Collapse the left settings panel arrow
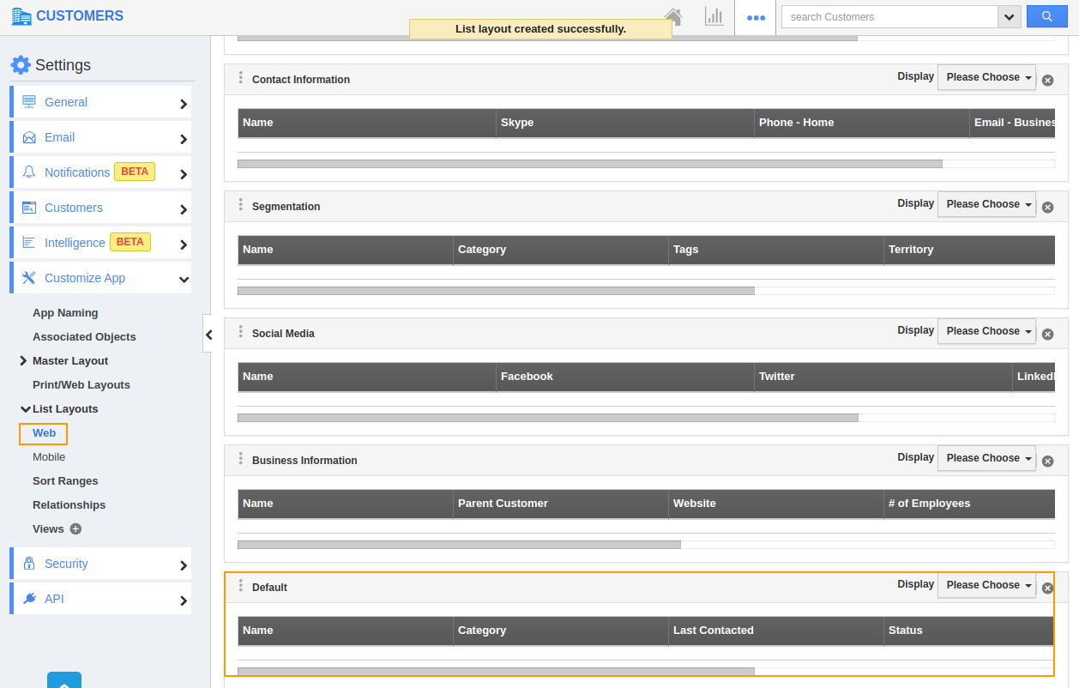 [x=208, y=334]
